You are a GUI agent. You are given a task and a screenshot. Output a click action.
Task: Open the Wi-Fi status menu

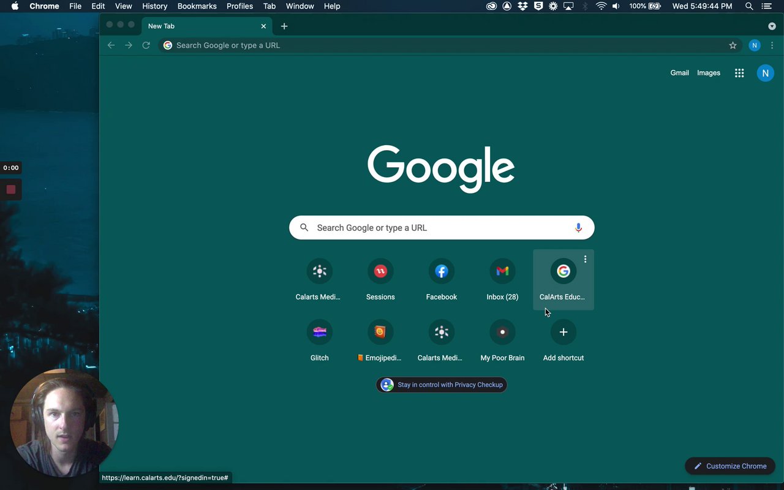601,6
